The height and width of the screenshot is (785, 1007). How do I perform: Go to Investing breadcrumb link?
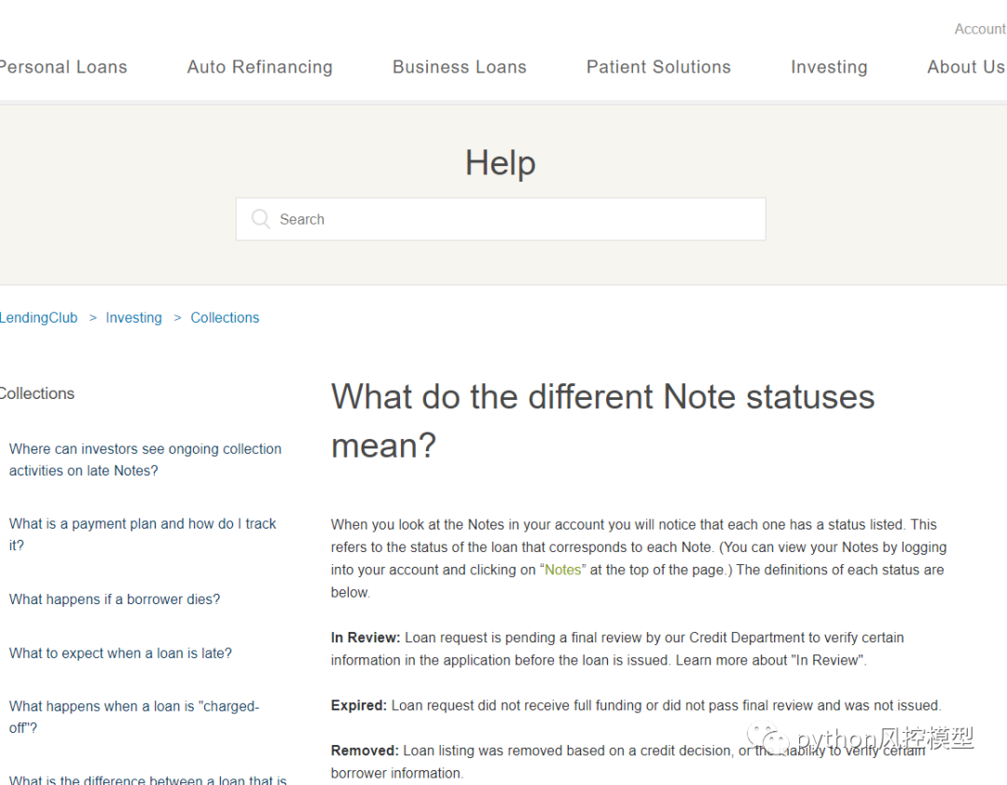[133, 317]
